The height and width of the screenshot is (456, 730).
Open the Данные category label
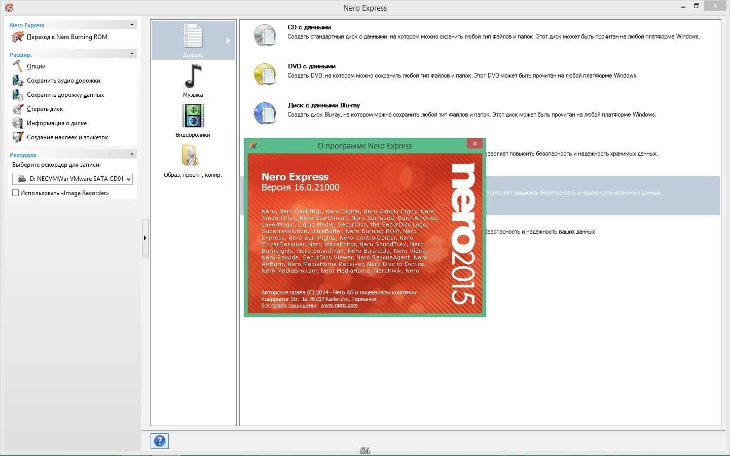tap(193, 55)
